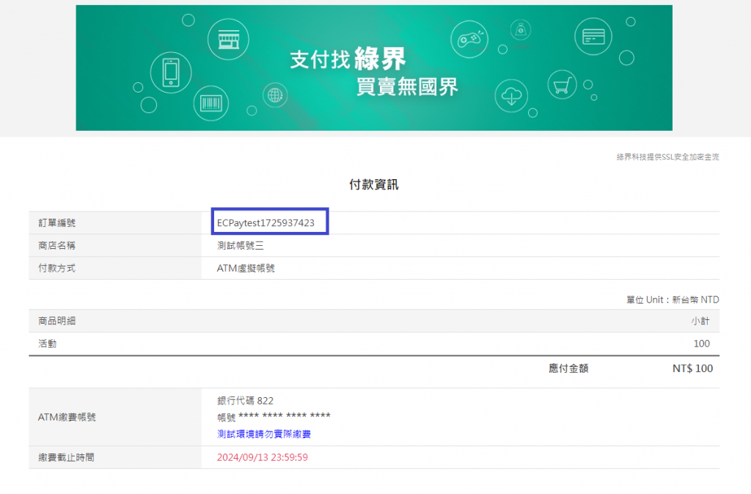Click the subtotal value 100
The image size is (751, 494).
tap(702, 344)
